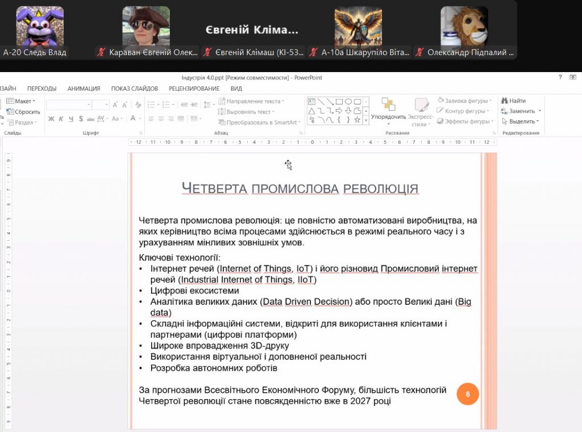Click the Bold (Ж) formatting icon
Screen dimensions: 582x432
(51, 119)
